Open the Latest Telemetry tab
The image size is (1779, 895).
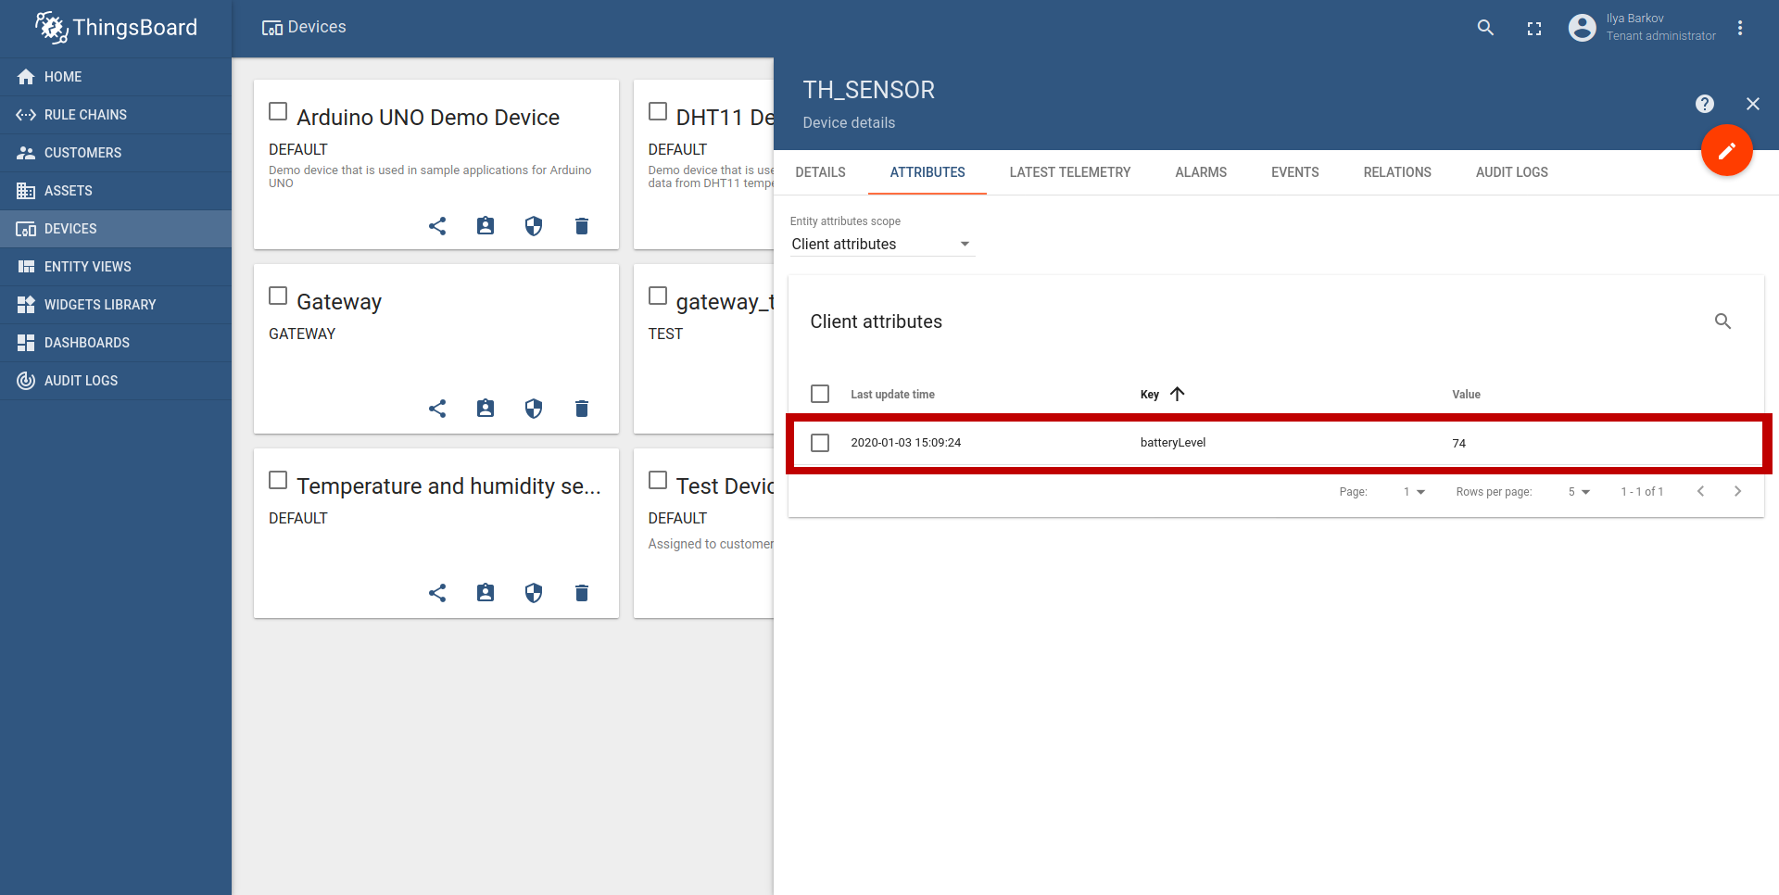[x=1070, y=172]
